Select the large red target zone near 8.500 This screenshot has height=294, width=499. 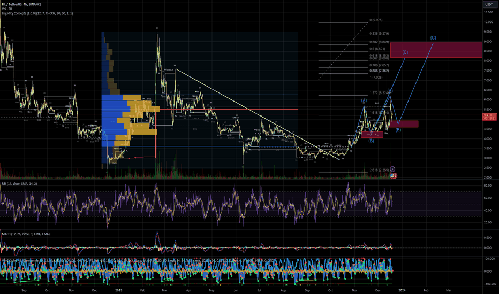[x=436, y=50]
